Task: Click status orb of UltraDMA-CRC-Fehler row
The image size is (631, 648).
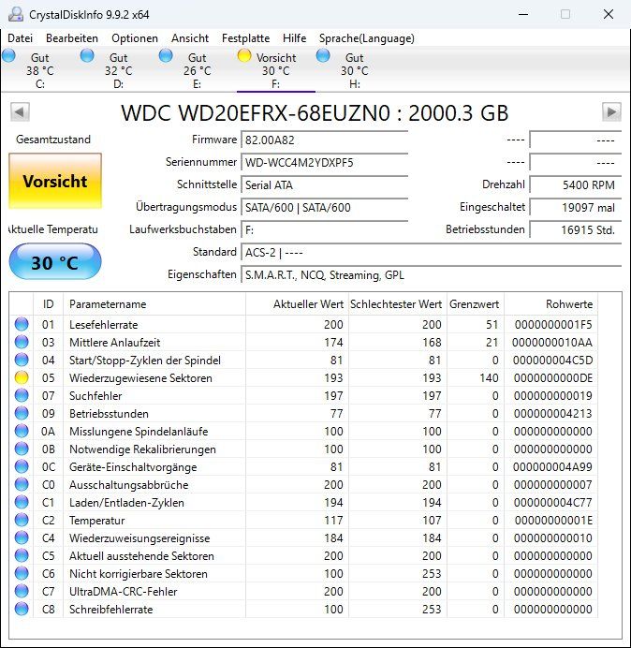Action: [22, 591]
